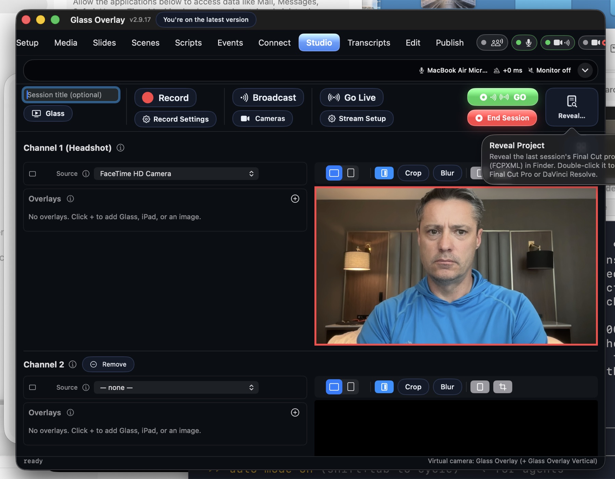Click the Virtual camera status text

pos(512,461)
